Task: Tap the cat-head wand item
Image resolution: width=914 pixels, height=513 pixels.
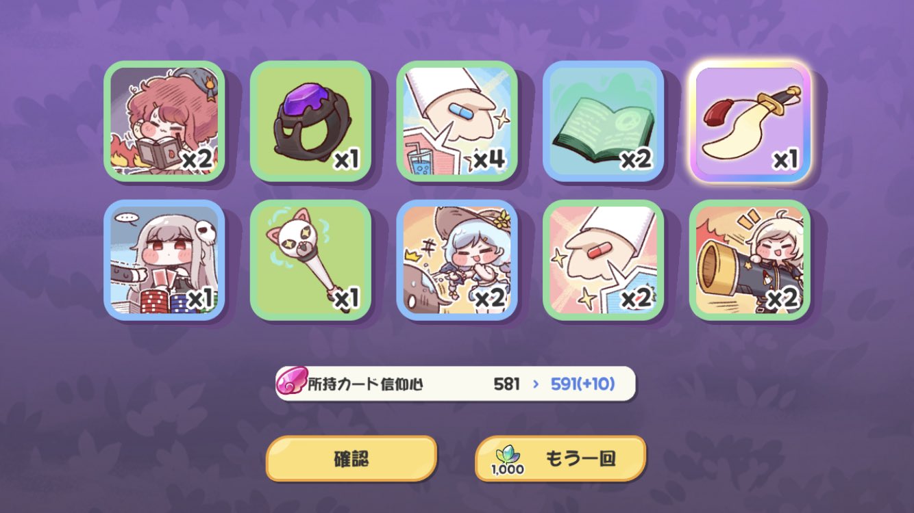Action: pyautogui.click(x=310, y=260)
